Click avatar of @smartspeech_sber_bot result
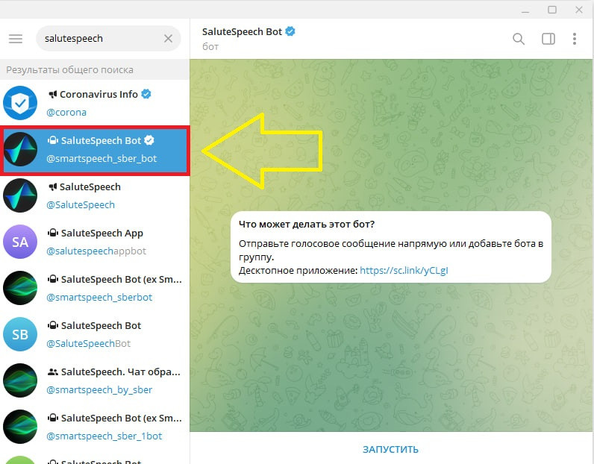The image size is (594, 464). pos(20,150)
